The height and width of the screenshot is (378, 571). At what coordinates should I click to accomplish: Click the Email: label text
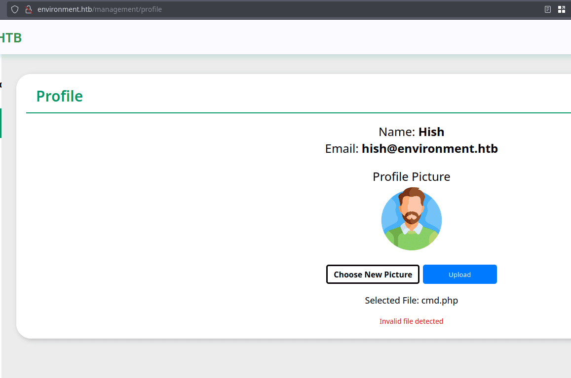[342, 149]
